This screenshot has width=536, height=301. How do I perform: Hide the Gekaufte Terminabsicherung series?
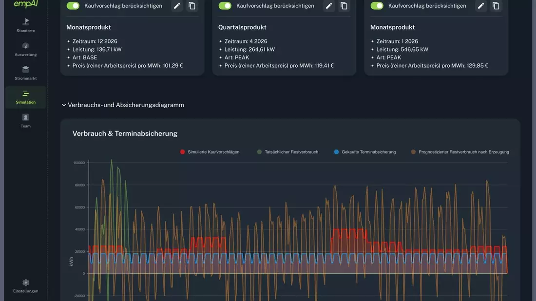365,151
